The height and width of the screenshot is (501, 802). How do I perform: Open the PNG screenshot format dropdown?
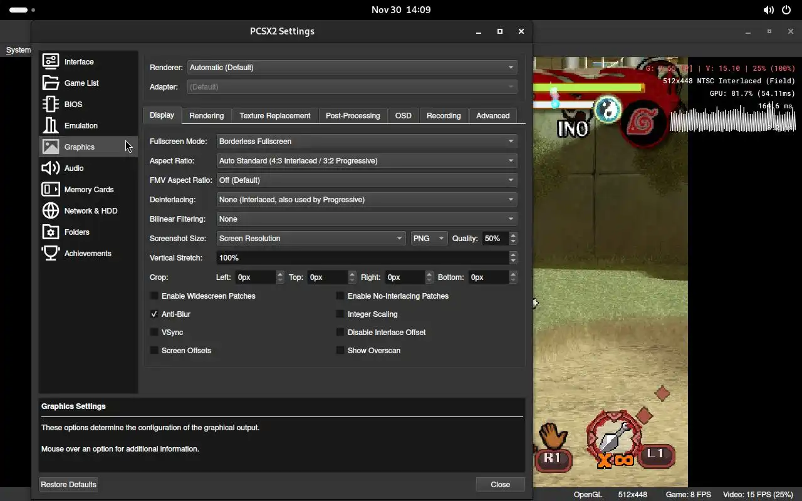click(429, 238)
